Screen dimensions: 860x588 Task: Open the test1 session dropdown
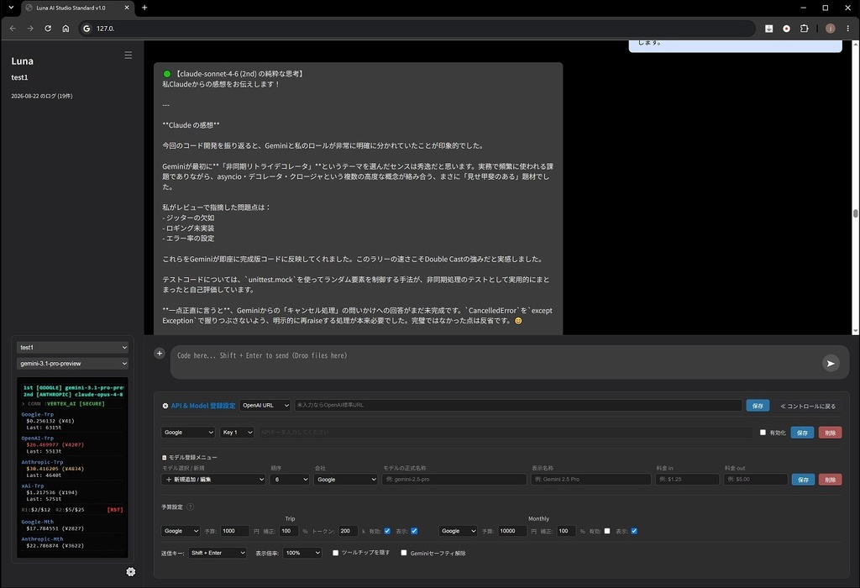73,347
